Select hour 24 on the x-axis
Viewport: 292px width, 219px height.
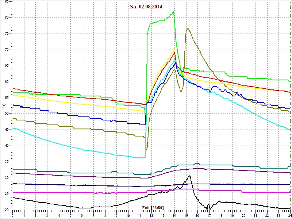[290, 215]
